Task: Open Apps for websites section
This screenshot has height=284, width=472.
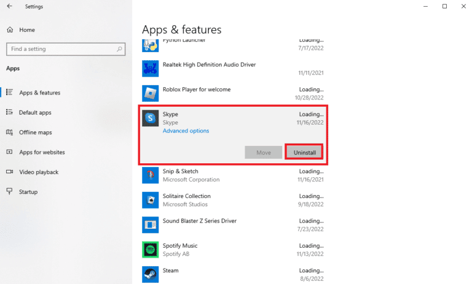Action: pos(42,152)
